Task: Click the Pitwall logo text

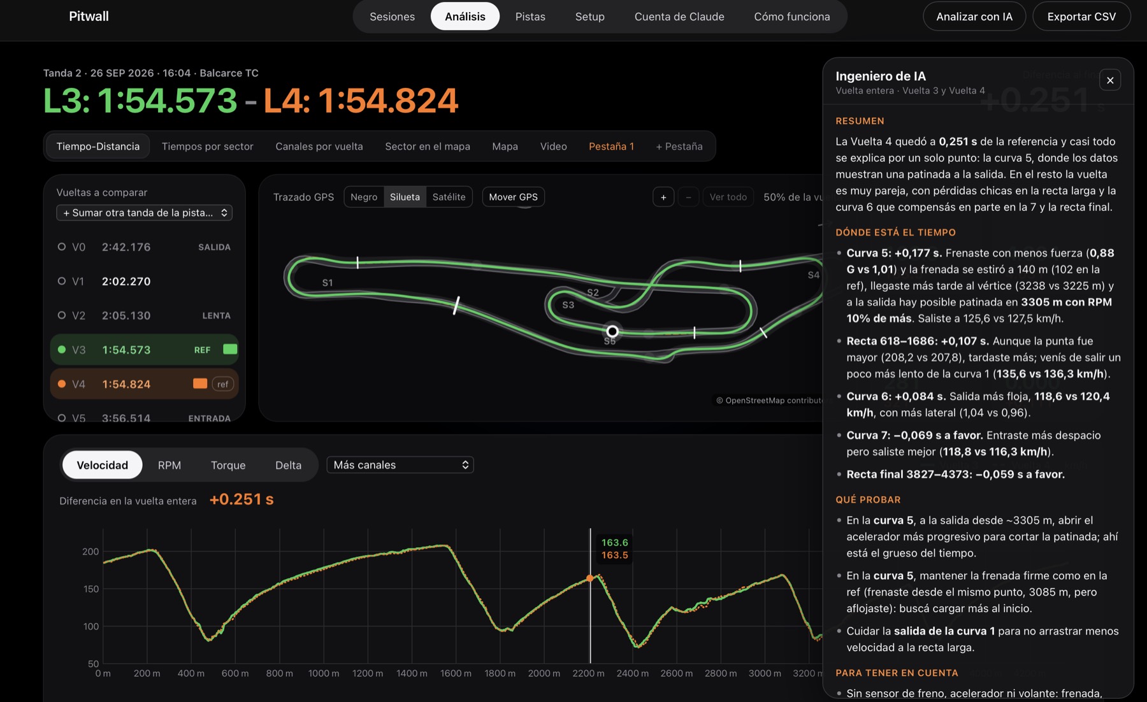Action: (89, 17)
